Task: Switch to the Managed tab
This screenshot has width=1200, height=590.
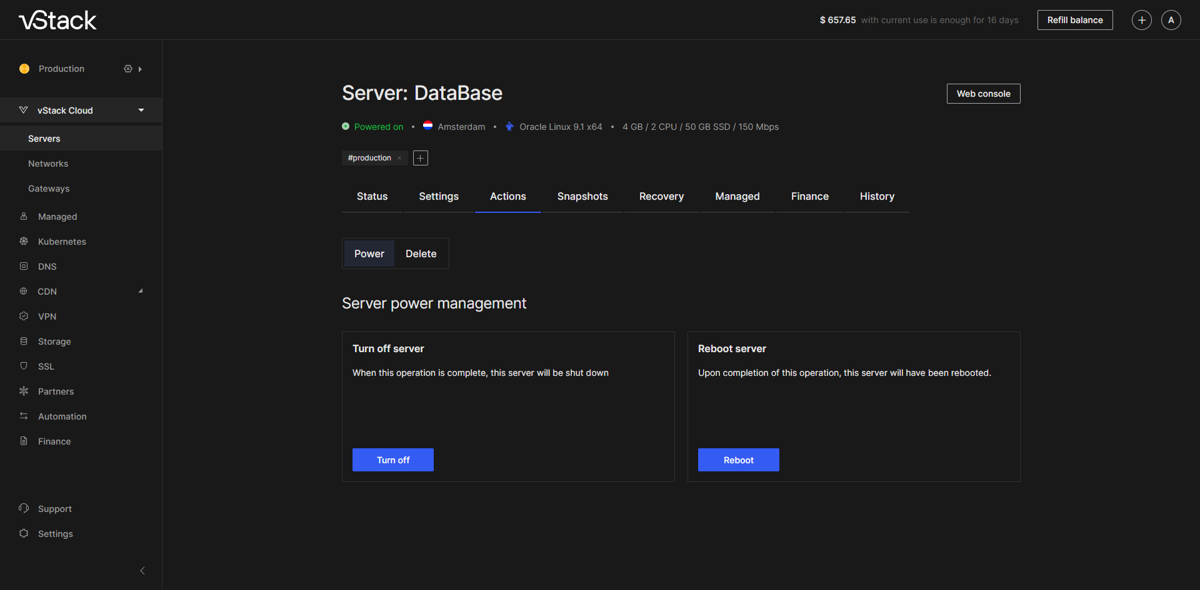Action: tap(737, 197)
